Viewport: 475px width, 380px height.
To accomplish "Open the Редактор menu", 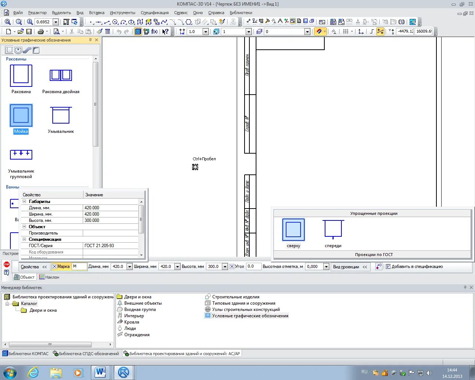I will coord(37,13).
